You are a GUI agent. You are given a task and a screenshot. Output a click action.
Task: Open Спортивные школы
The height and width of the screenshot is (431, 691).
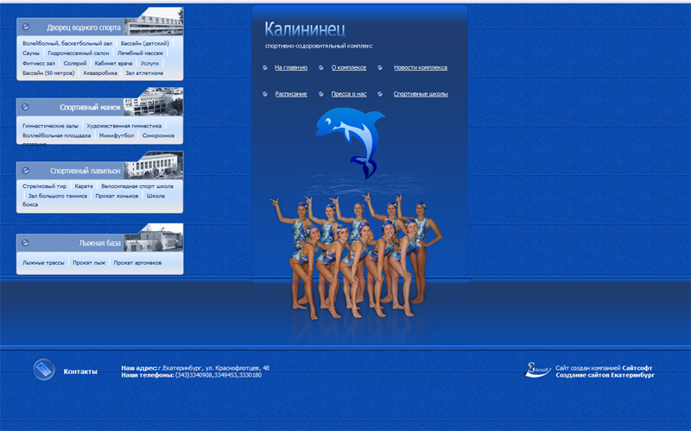click(x=421, y=94)
